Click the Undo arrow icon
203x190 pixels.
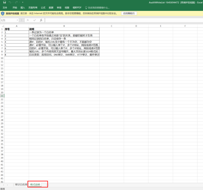(10, 2)
